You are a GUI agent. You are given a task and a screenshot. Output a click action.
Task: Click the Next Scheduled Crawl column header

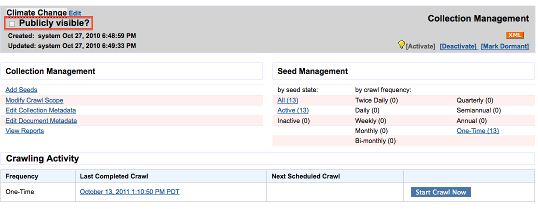[x=305, y=176]
